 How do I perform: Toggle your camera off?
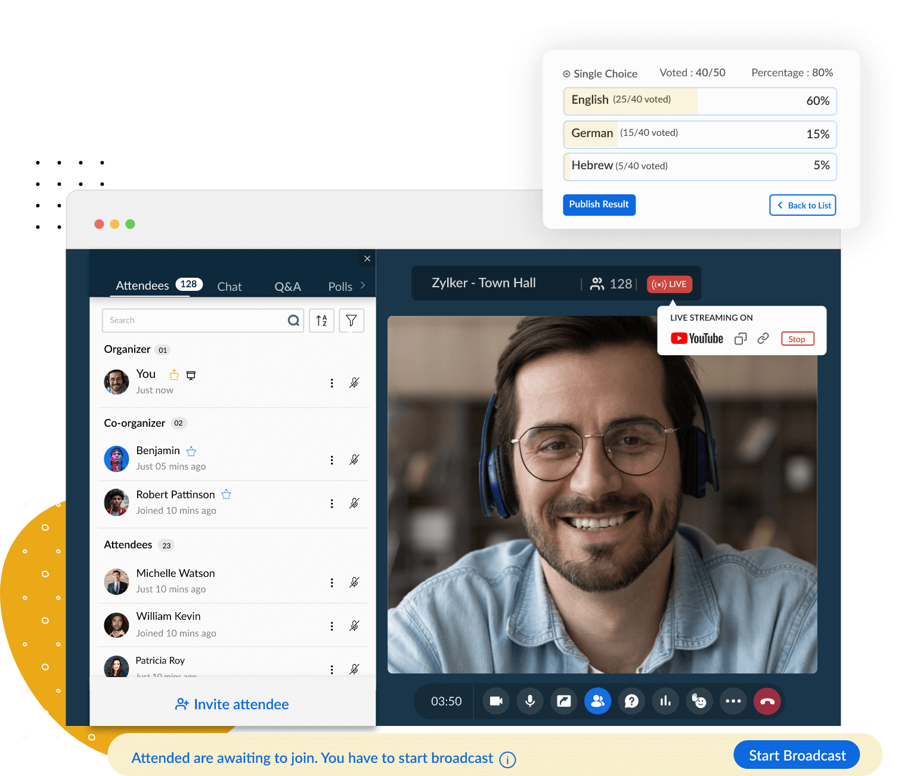[x=495, y=701]
